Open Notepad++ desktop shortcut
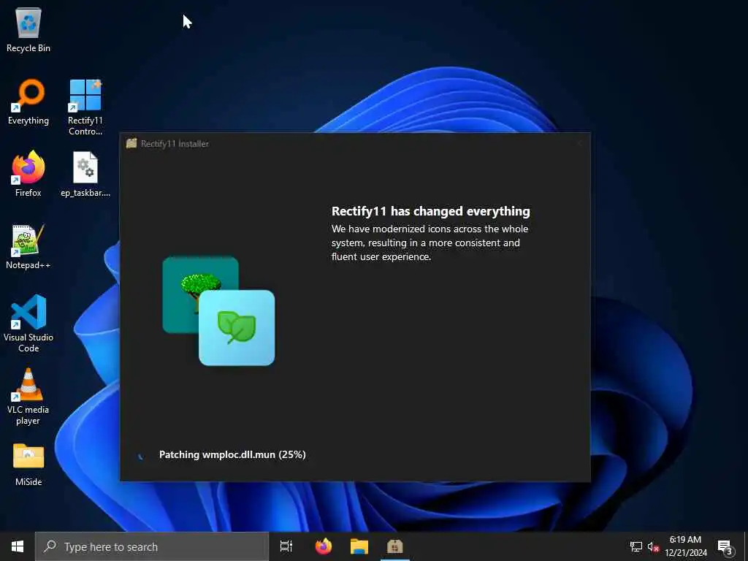 click(28, 247)
